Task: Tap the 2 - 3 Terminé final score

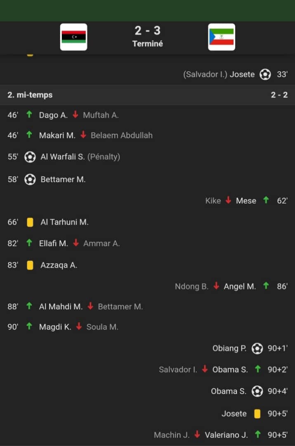Action: [x=148, y=36]
